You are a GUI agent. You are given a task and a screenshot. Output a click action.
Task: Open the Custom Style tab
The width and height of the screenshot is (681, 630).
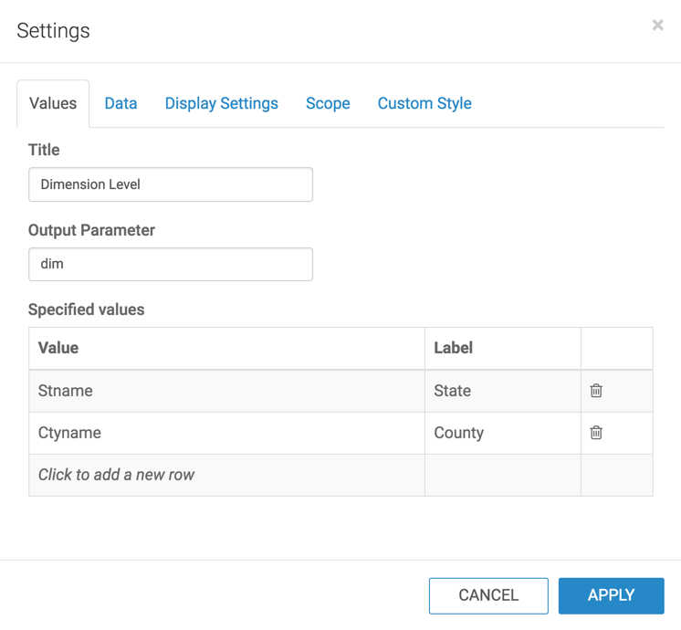point(424,103)
